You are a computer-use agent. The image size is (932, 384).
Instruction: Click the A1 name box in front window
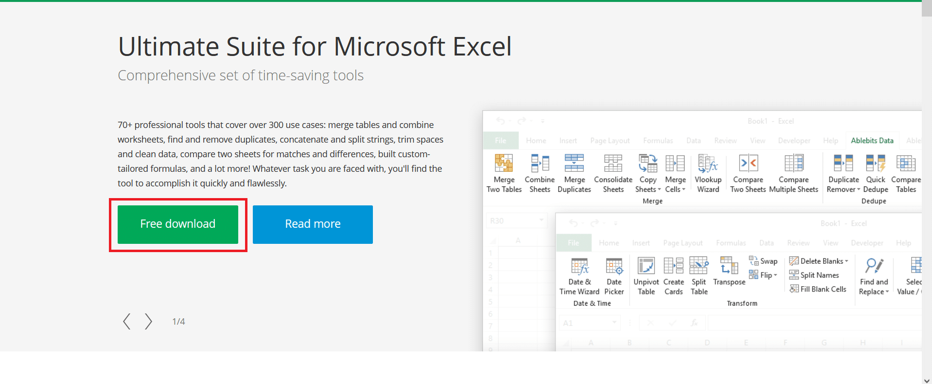pyautogui.click(x=590, y=323)
